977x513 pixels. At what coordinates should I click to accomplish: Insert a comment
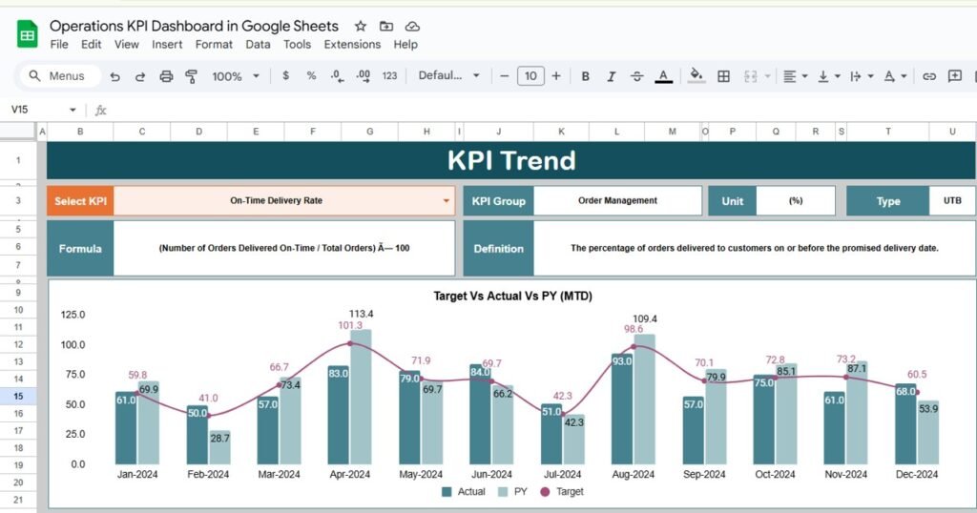tap(954, 76)
